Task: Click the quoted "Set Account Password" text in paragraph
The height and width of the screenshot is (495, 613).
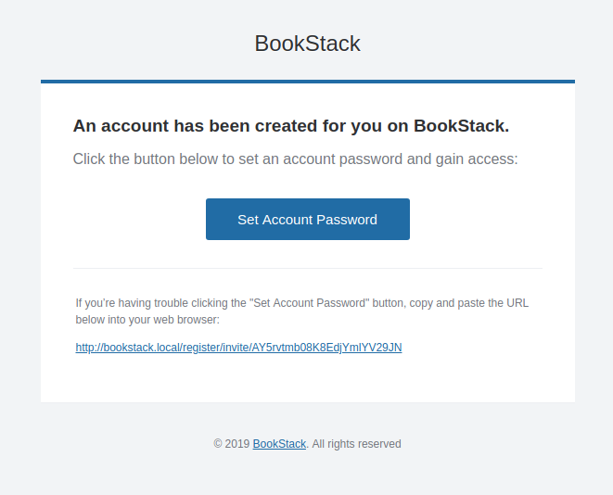Action: click(x=310, y=303)
